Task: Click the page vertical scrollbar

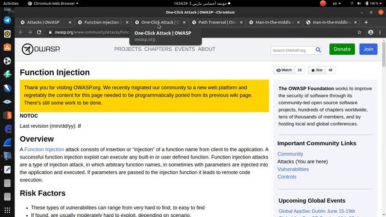Action: click(x=384, y=54)
